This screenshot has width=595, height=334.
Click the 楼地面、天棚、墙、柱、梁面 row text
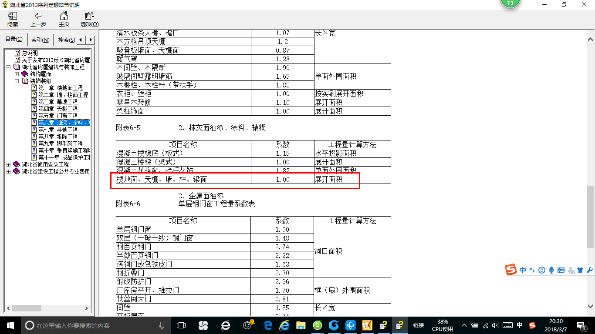click(162, 179)
